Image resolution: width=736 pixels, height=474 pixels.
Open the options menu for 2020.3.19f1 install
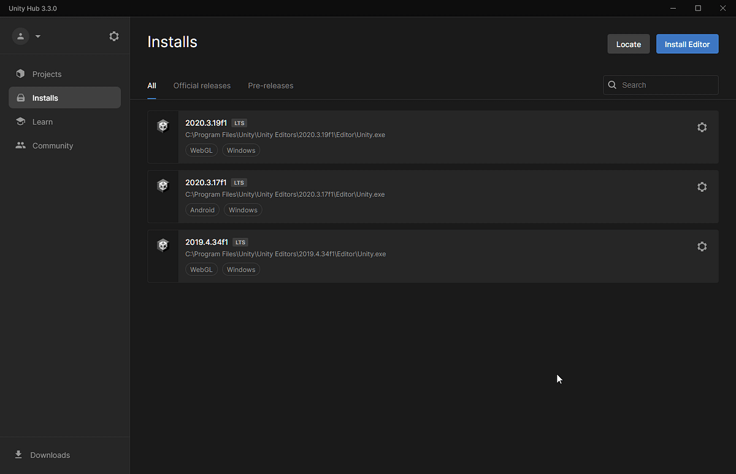point(702,127)
